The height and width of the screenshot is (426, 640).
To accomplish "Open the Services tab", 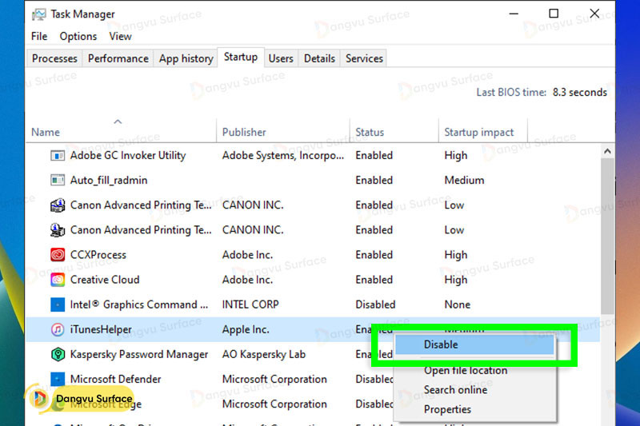I will point(364,58).
